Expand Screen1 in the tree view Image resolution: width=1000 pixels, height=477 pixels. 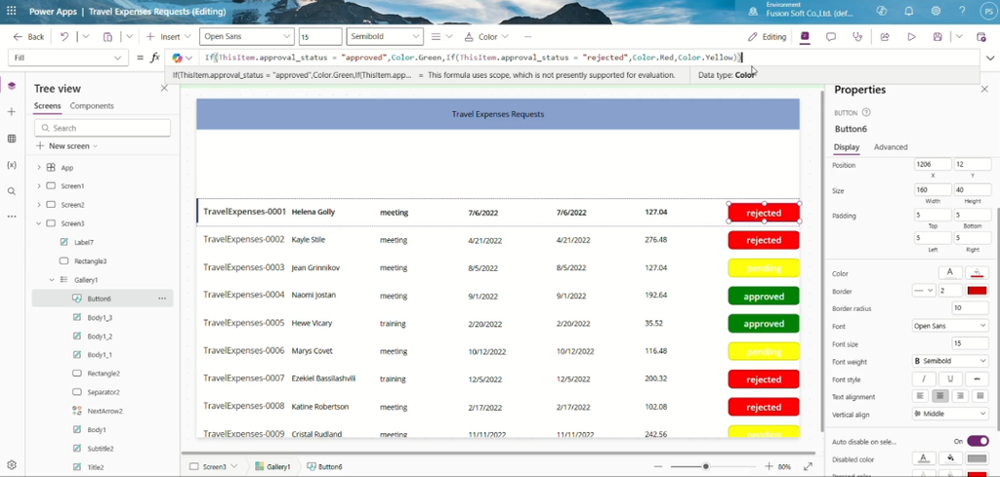pyautogui.click(x=38, y=186)
